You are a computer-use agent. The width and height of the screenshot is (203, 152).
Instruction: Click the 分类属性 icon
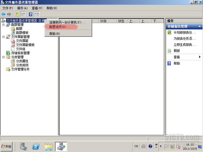coord(13,61)
